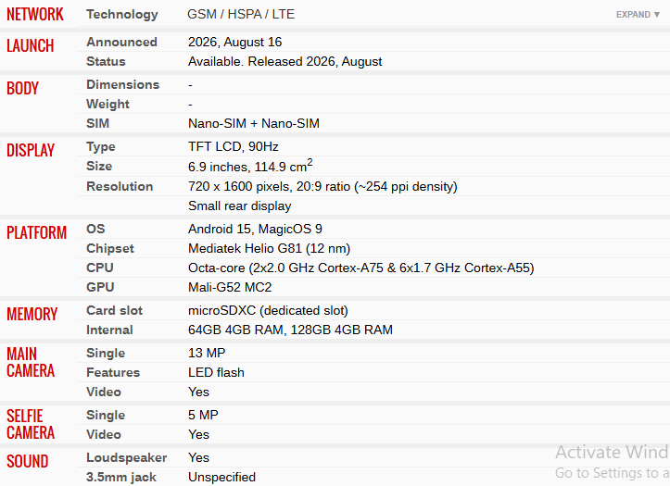The image size is (670, 486).
Task: Open the Dimensions label link
Action: click(122, 84)
